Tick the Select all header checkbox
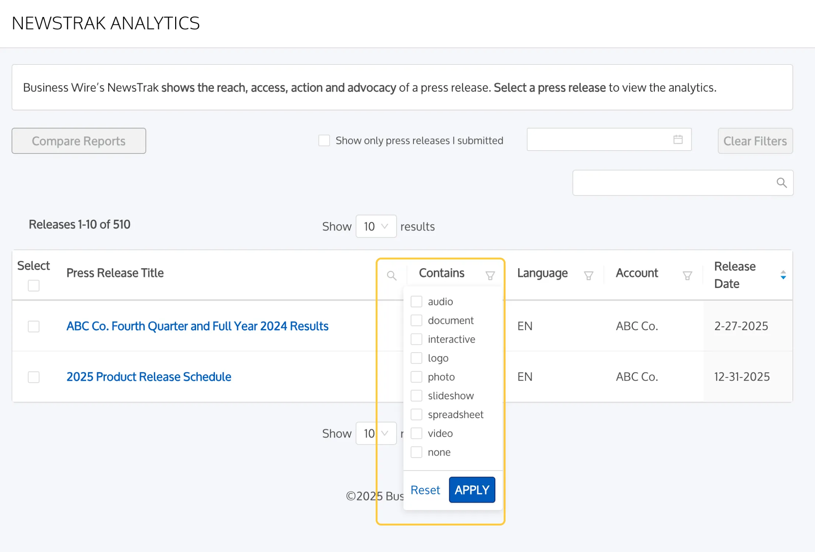The image size is (815, 552). [33, 286]
